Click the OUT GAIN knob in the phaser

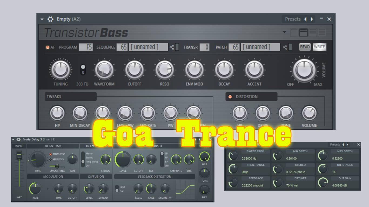(323, 182)
